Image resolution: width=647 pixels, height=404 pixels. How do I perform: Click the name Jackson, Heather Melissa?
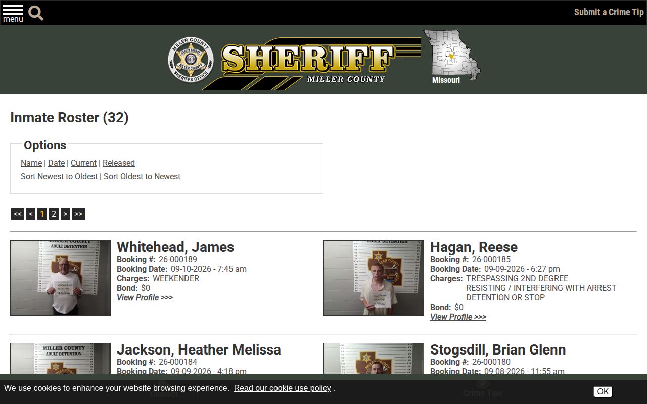[199, 349]
